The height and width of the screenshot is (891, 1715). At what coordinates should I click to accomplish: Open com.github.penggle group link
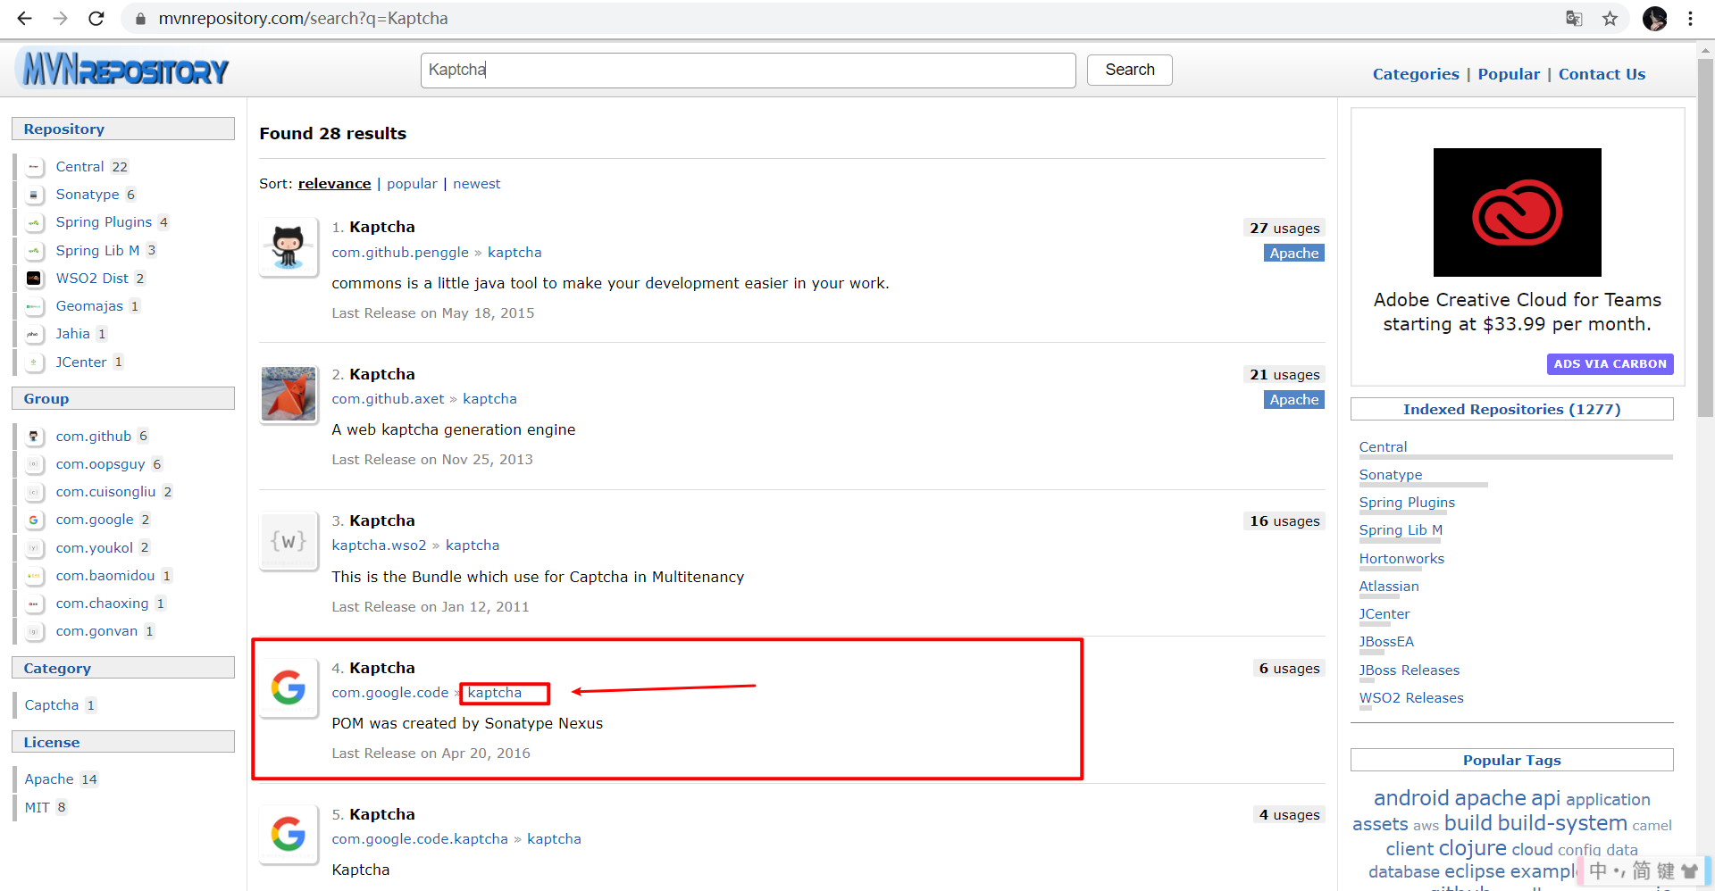pos(400,253)
